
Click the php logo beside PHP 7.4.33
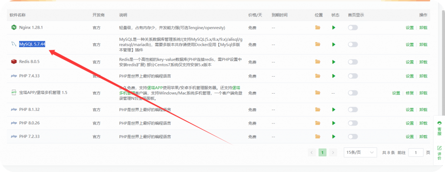pos(13,76)
